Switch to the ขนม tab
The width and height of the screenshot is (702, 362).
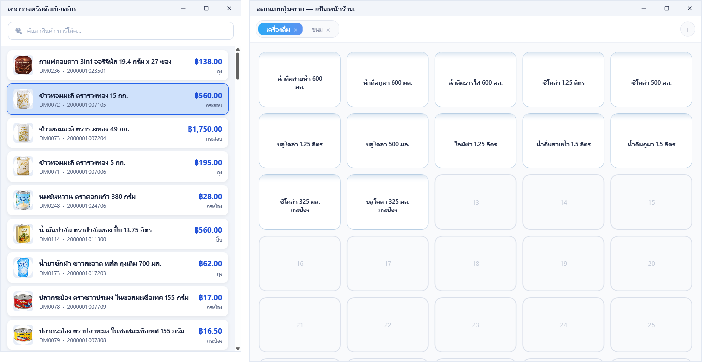321,30
